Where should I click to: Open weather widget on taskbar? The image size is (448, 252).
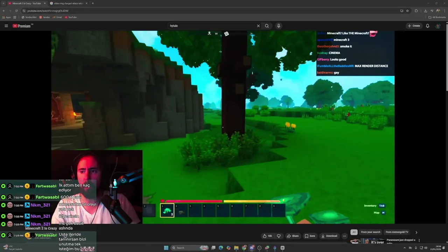click(x=12, y=248)
